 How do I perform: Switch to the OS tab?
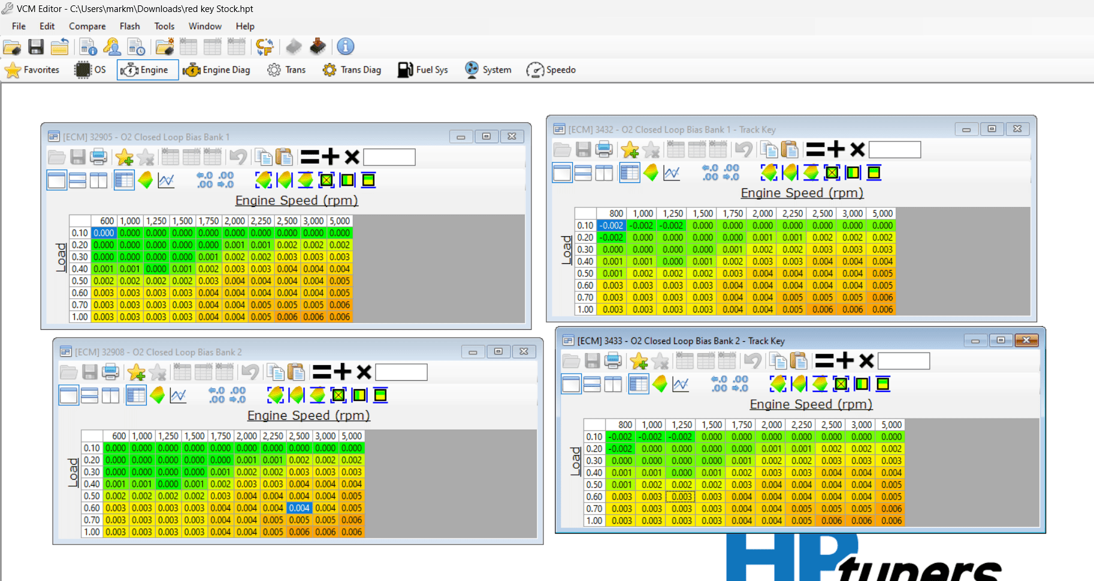(x=90, y=70)
